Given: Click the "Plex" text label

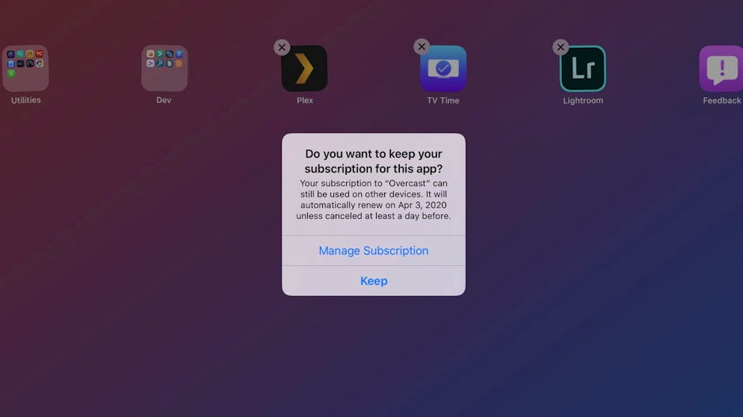Looking at the screenshot, I should pos(304,100).
